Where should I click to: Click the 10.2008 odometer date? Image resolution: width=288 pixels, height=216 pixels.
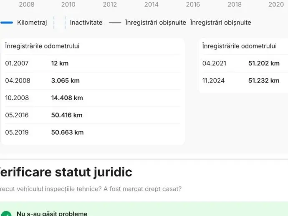coord(17,98)
